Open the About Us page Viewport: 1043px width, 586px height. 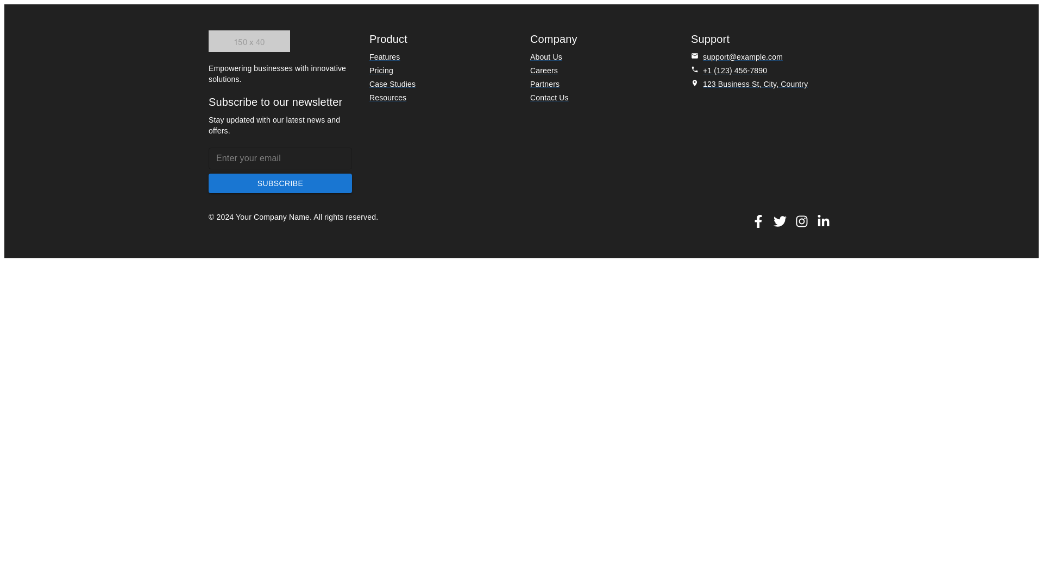(545, 57)
